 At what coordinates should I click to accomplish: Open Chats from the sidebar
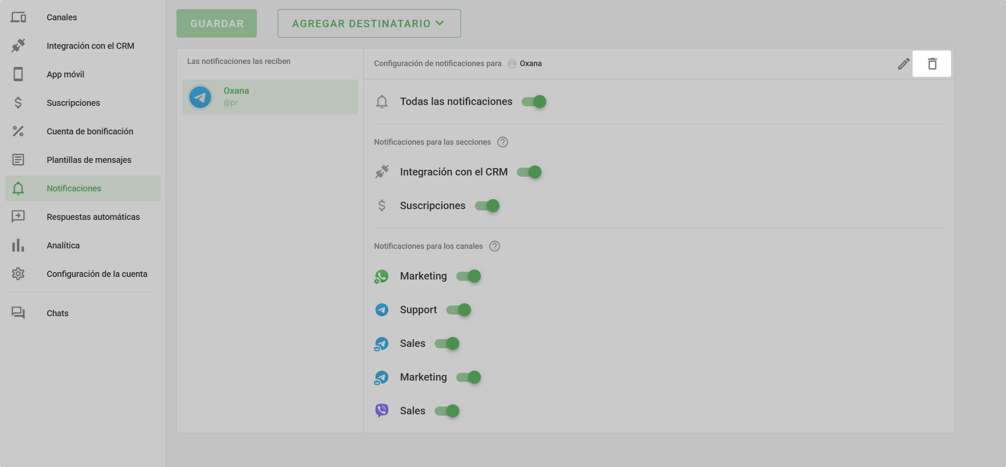coord(83,313)
